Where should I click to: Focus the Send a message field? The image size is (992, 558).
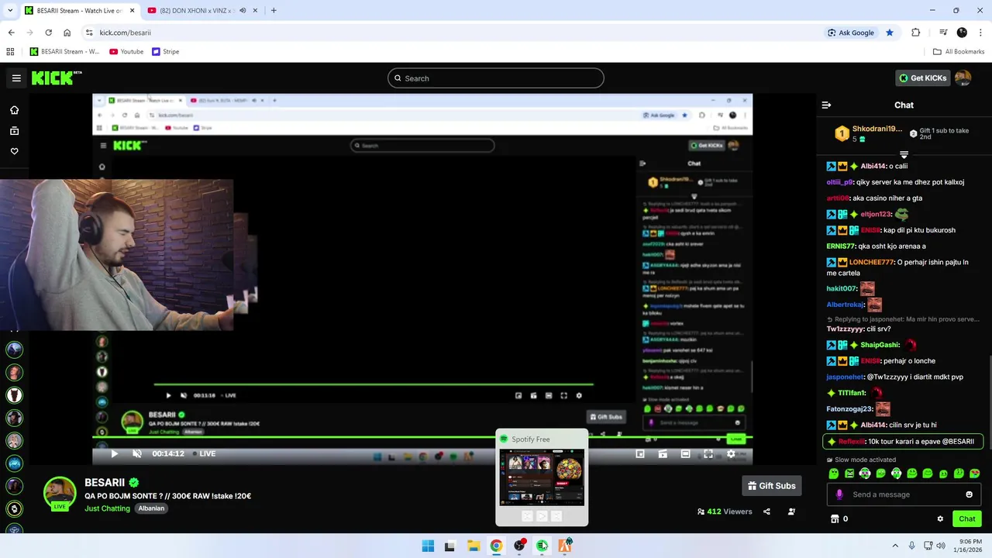pyautogui.click(x=904, y=494)
